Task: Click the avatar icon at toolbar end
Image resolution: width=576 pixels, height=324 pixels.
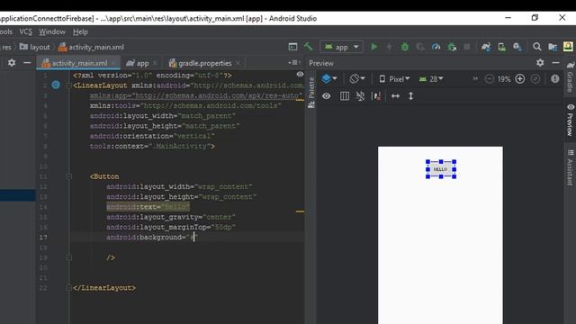Action: click(x=568, y=46)
